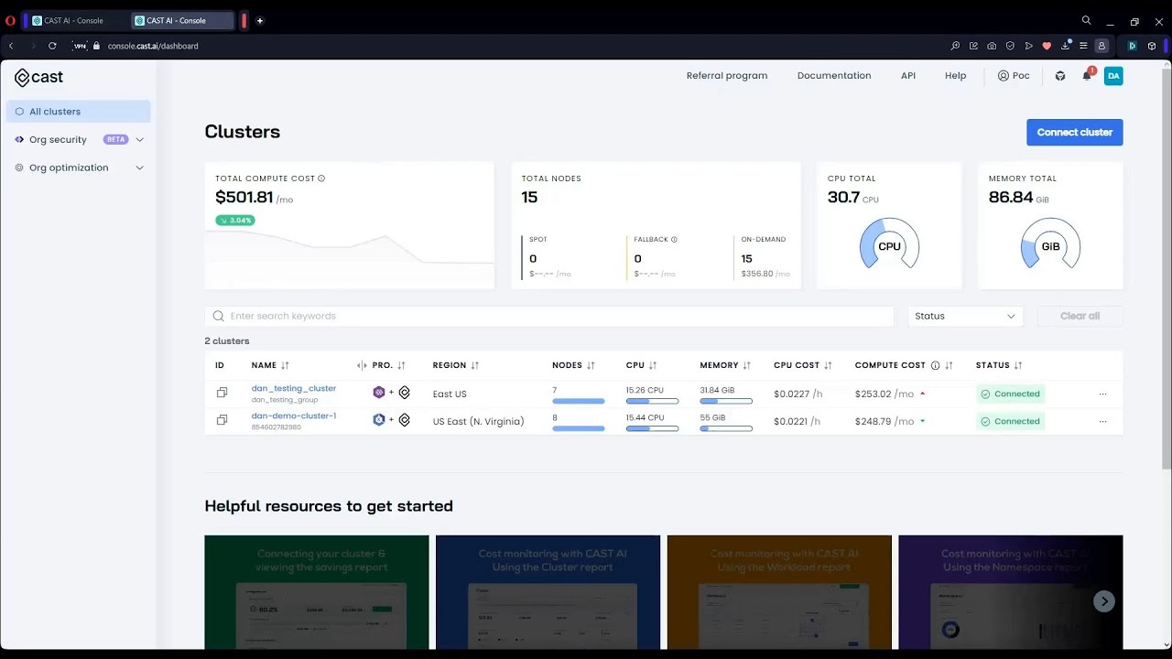1172x659 pixels.
Task: Click the Enter search keywords field
Action: 549,316
